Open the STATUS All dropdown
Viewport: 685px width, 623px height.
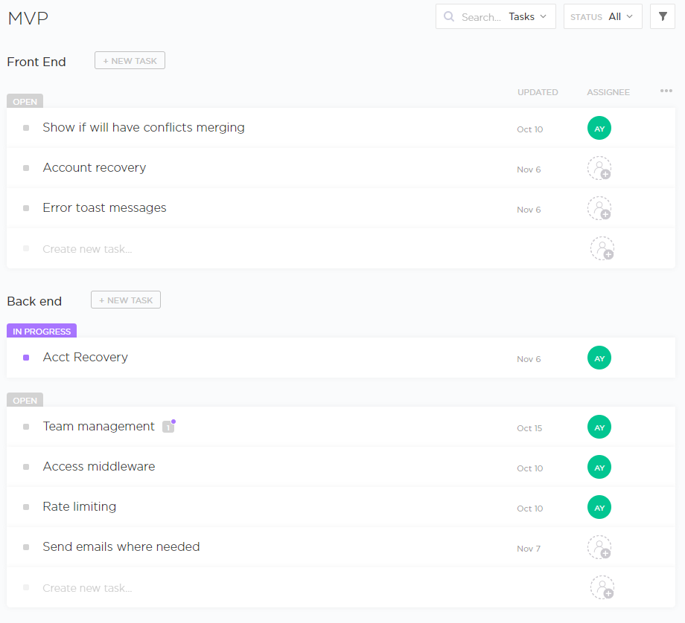click(x=602, y=16)
